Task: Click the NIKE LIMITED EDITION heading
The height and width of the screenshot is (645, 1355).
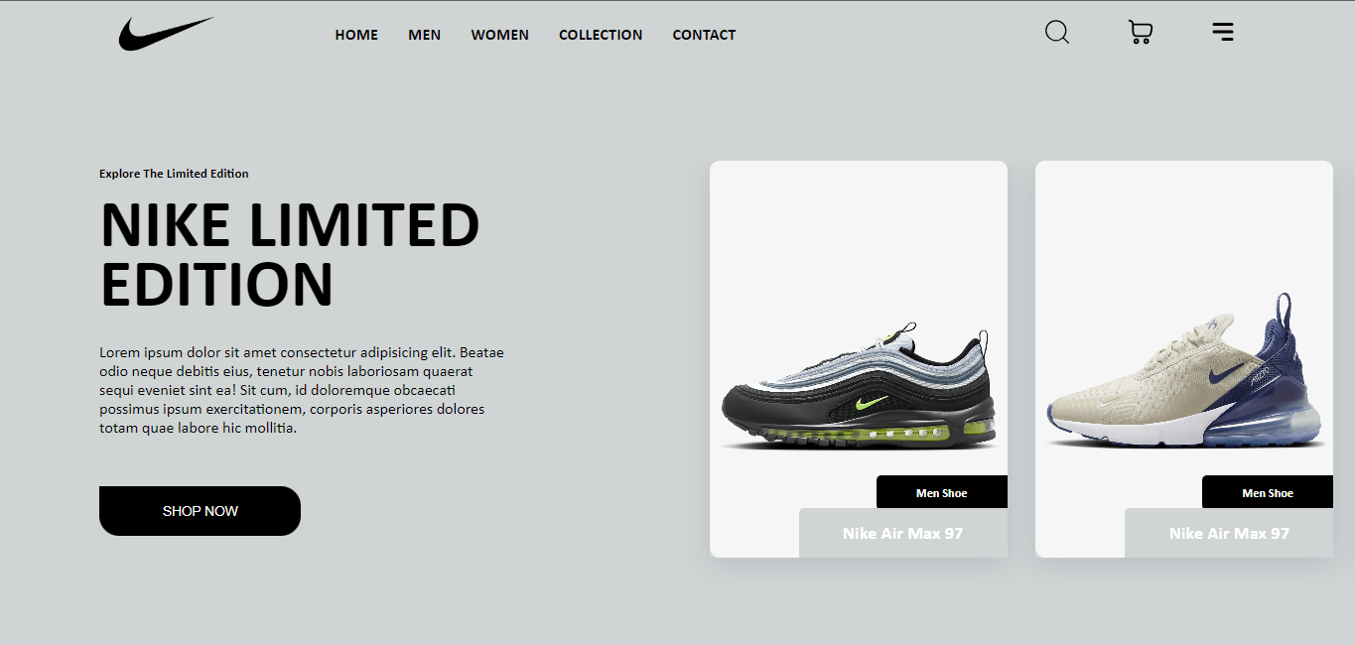Action: click(290, 254)
